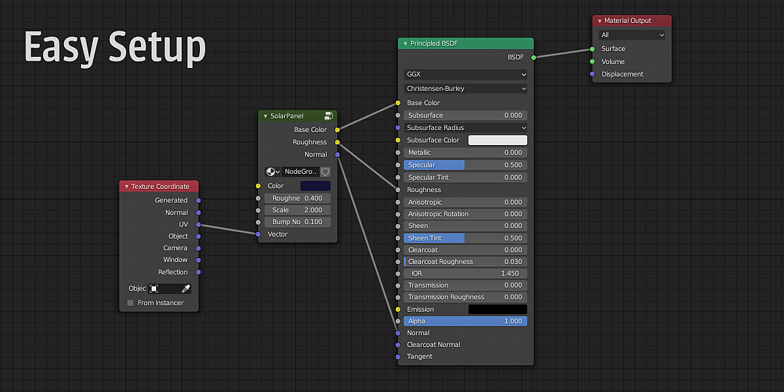Click the Specular slider in Principled BSDF

(x=465, y=165)
